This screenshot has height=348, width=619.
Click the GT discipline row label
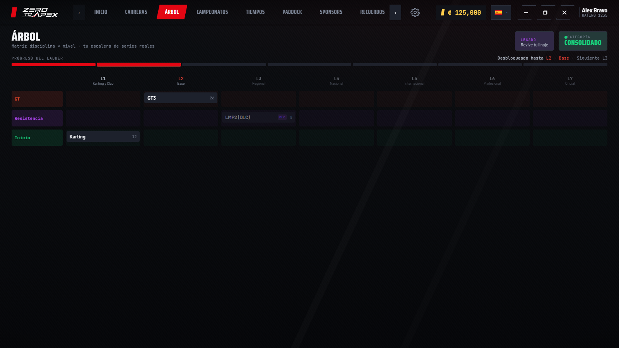(37, 99)
